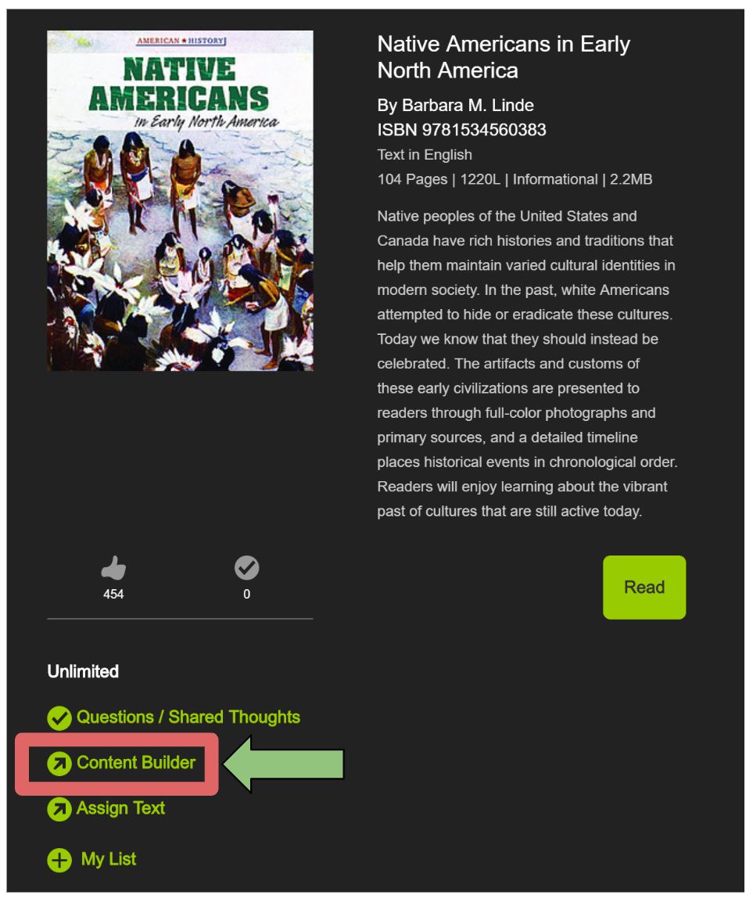Click the green Read button
Viewport: 753px width, 899px height.
tap(644, 587)
